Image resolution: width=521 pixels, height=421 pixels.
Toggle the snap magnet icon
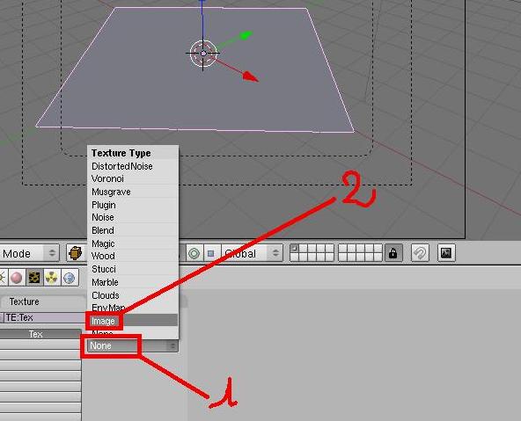tap(420, 253)
